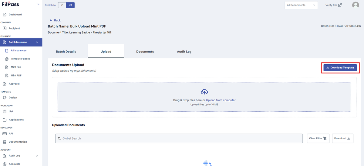Click Upload from computer link
364x166 pixels.
221,100
